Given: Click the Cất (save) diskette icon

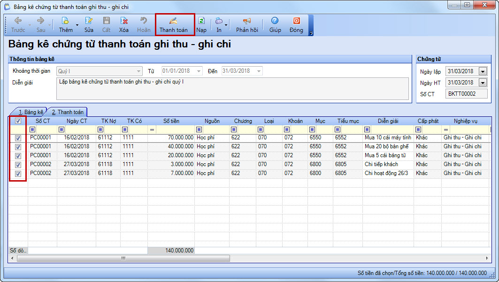Looking at the screenshot, I should coord(106,21).
